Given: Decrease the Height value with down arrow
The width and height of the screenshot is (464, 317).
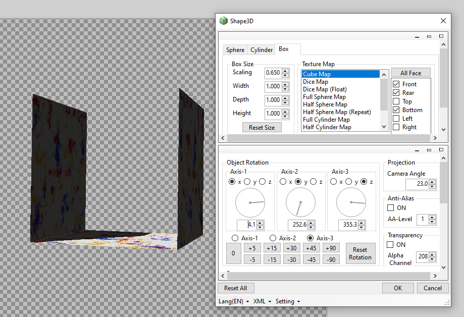Looking at the screenshot, I should tap(285, 116).
